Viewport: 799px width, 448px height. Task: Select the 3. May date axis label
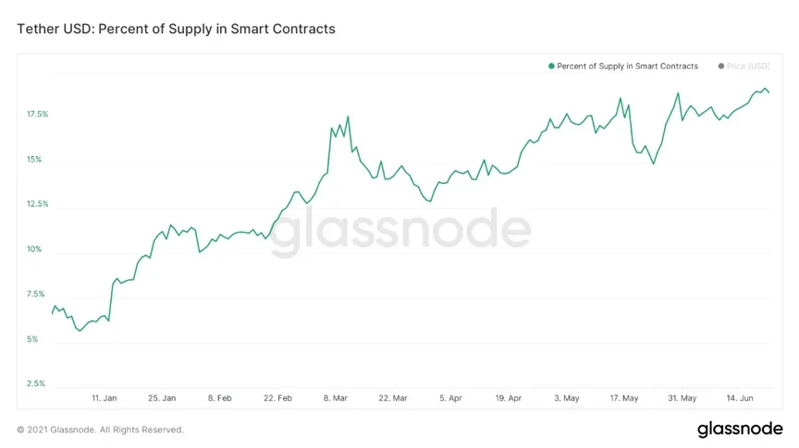tap(566, 398)
